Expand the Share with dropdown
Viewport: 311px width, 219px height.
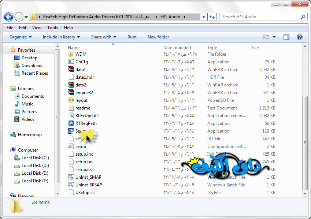pos(103,37)
